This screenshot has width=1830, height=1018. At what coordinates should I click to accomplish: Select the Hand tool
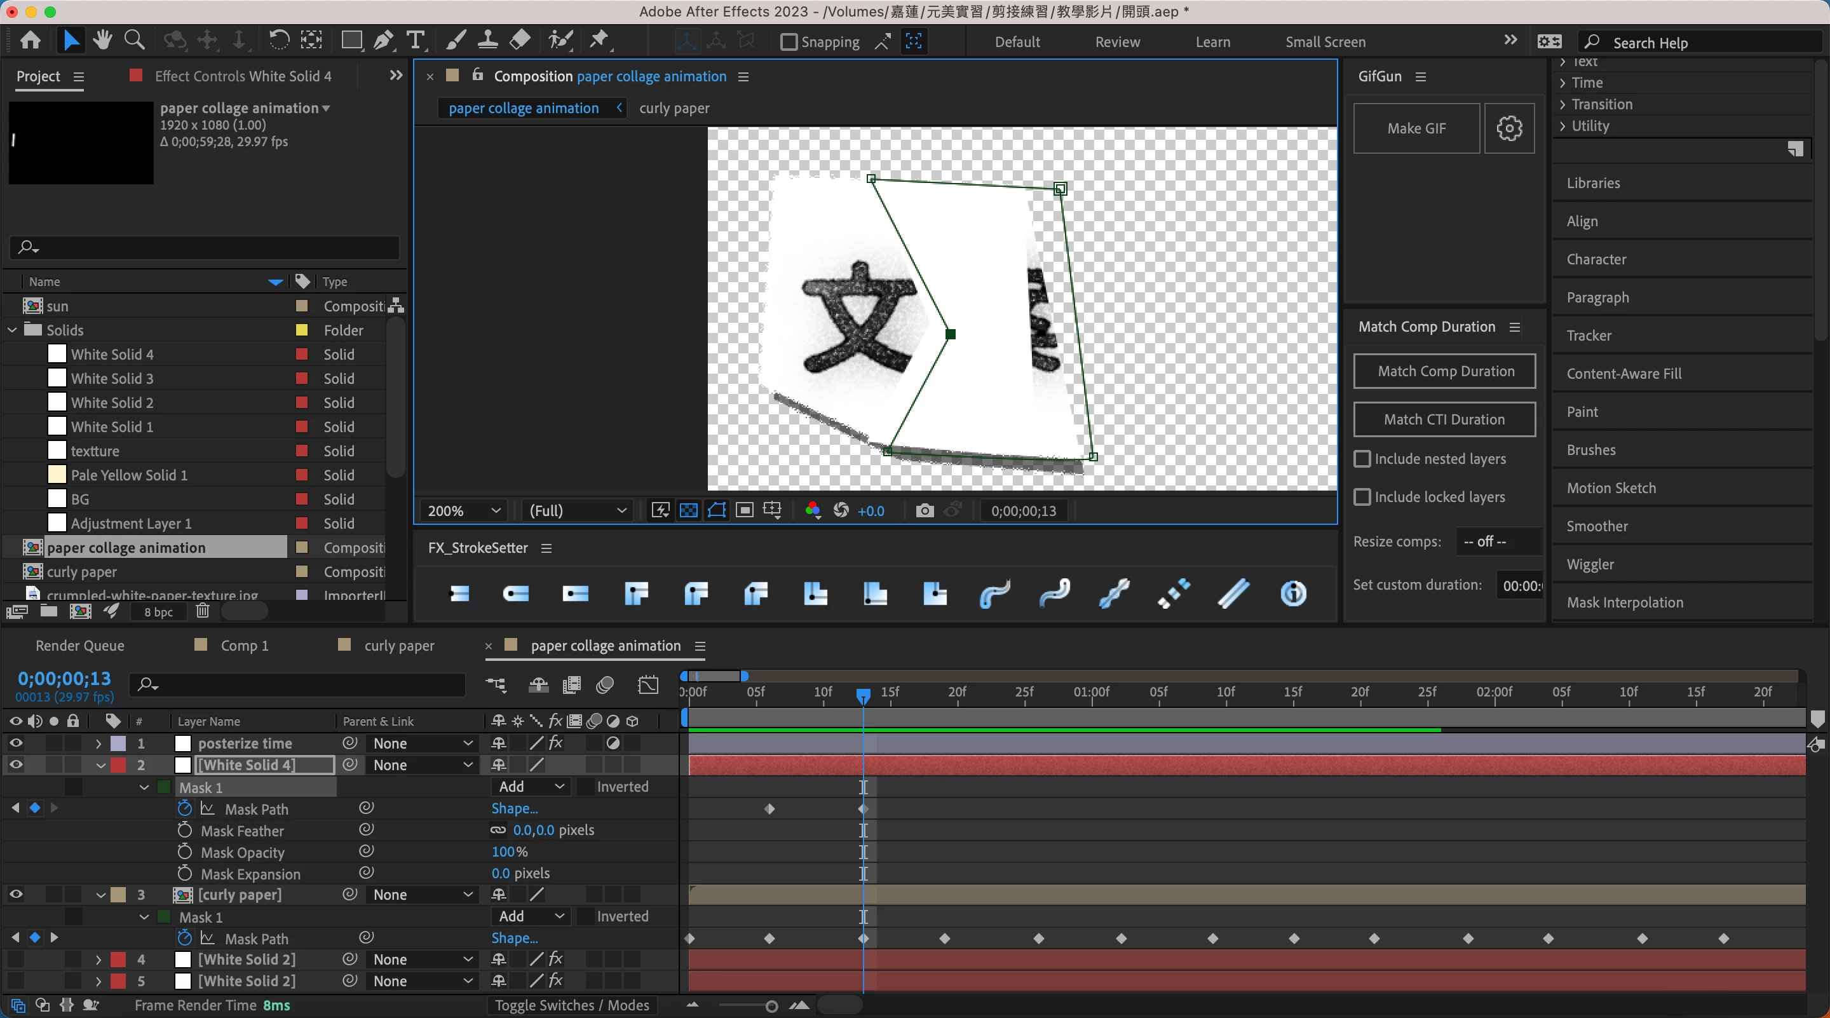click(102, 41)
